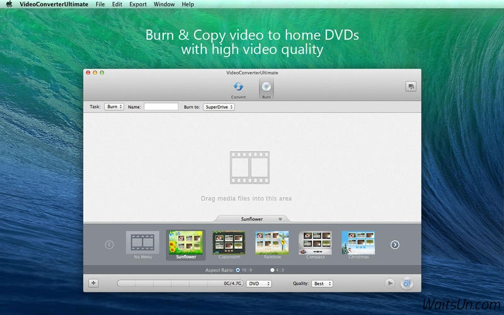The height and width of the screenshot is (315, 504).
Task: Click the Drag media files into this area text
Action: (x=246, y=198)
